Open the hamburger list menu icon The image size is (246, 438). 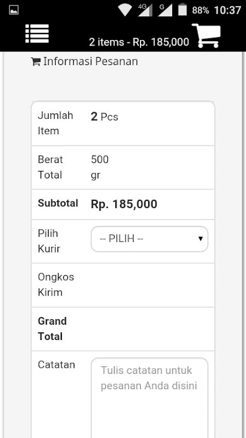pos(37,33)
